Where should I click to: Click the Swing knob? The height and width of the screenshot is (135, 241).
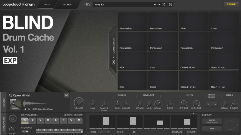(x=13, y=129)
